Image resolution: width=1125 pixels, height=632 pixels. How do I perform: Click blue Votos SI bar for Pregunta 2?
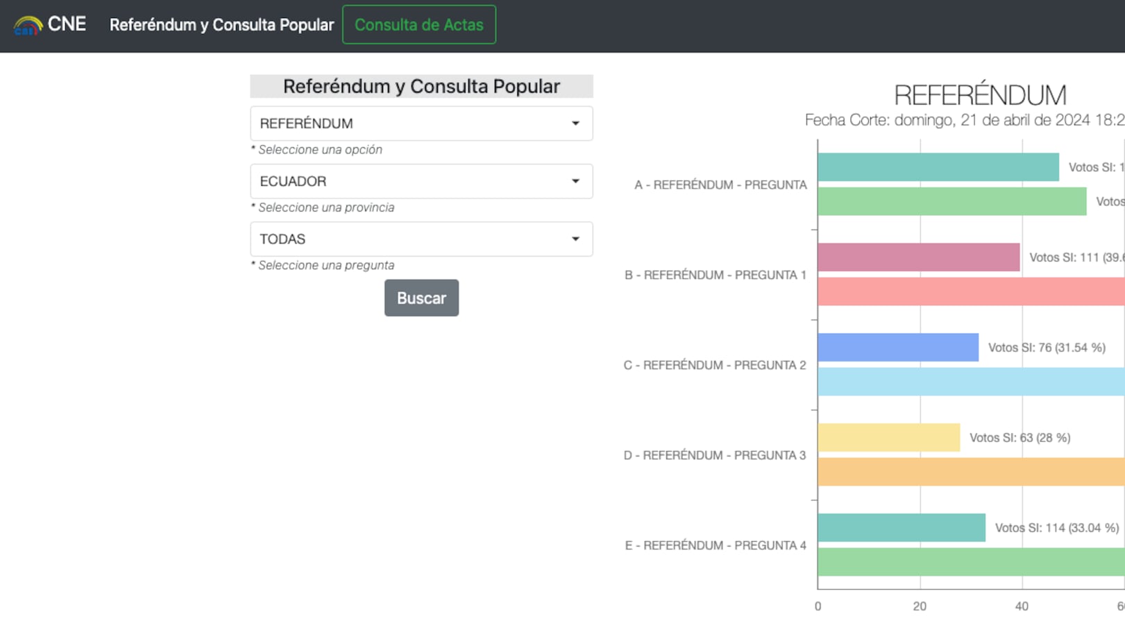click(x=897, y=348)
